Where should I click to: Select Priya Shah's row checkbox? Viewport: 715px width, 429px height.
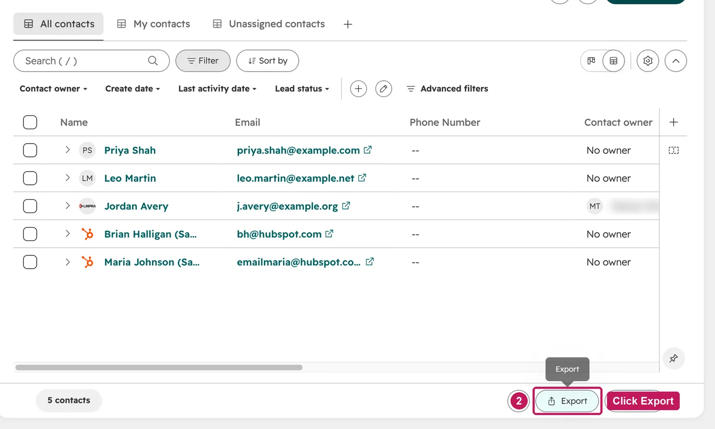pyautogui.click(x=30, y=150)
